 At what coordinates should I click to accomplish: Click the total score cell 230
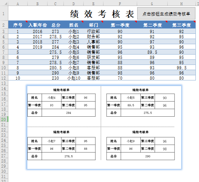[x=55, y=78]
